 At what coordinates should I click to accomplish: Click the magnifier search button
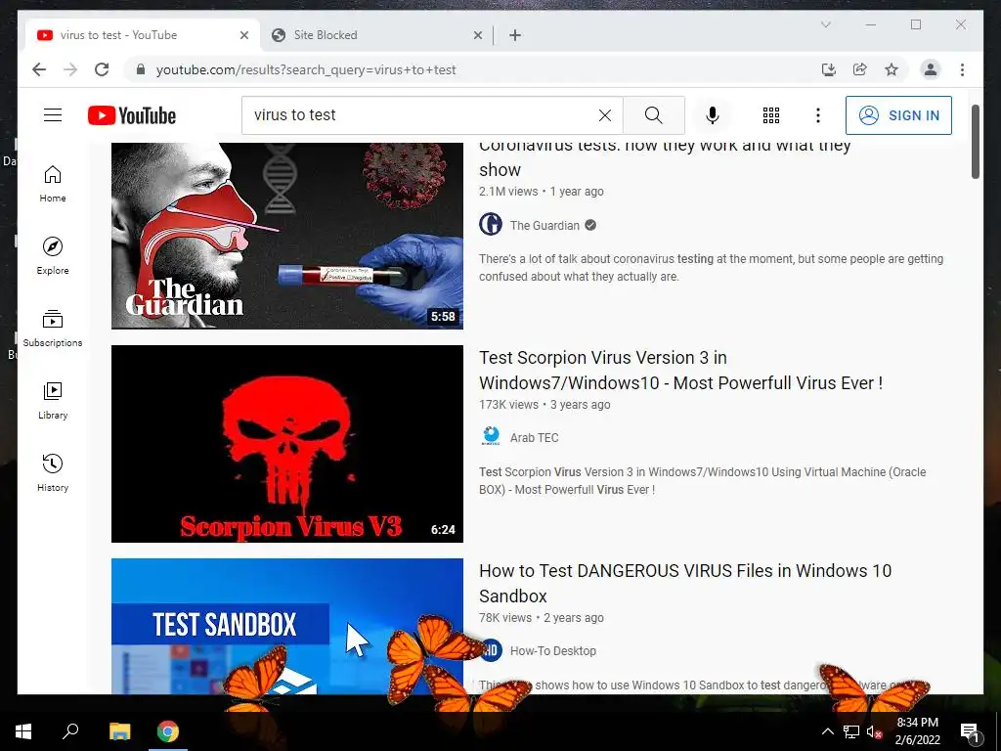[653, 115]
